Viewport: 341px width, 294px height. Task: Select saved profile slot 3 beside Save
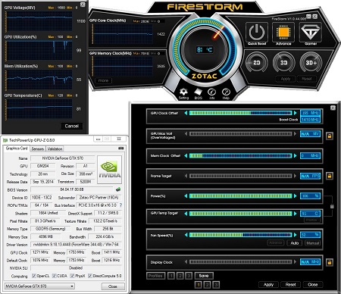coord(189,276)
